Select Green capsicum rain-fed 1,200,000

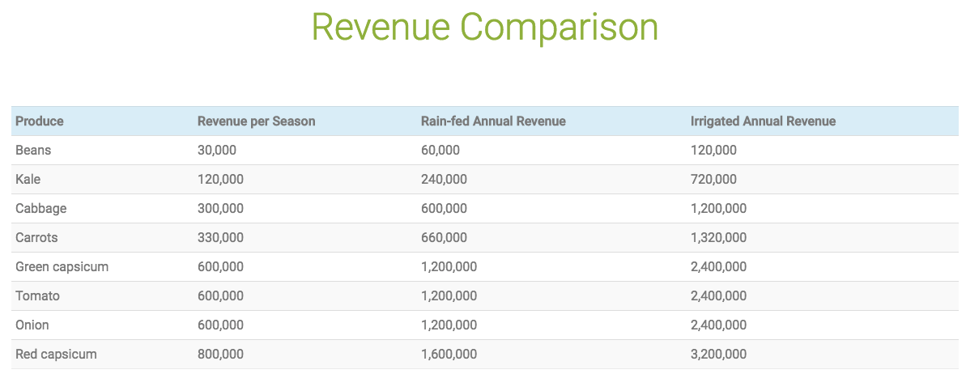449,267
